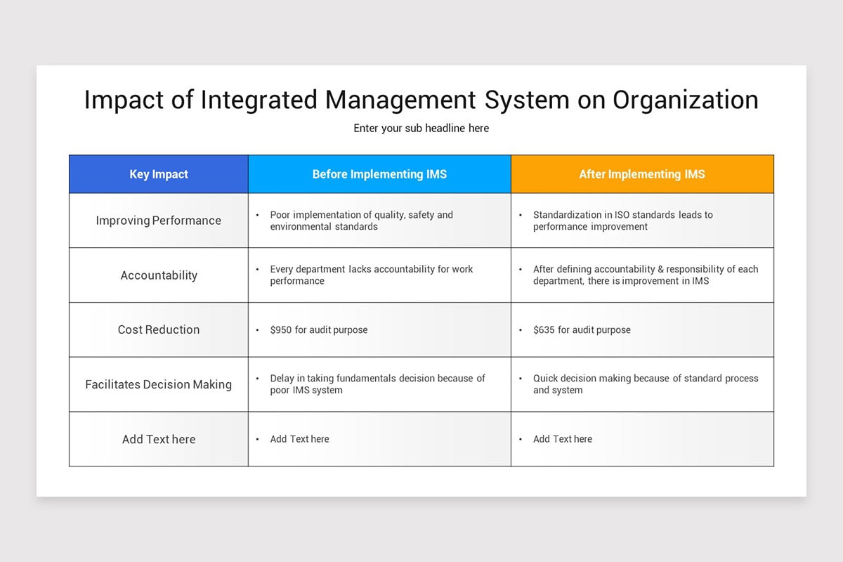
Task: Click the 'Add Text here' row label cell
Action: click(158, 439)
